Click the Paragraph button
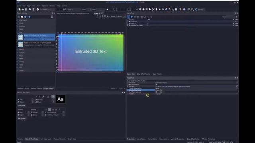Screen dimensions: 255x143 22,118
